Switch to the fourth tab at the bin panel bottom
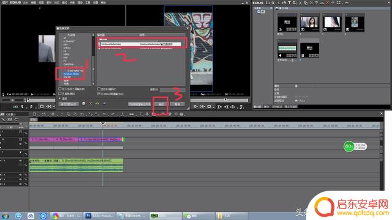 290,107
